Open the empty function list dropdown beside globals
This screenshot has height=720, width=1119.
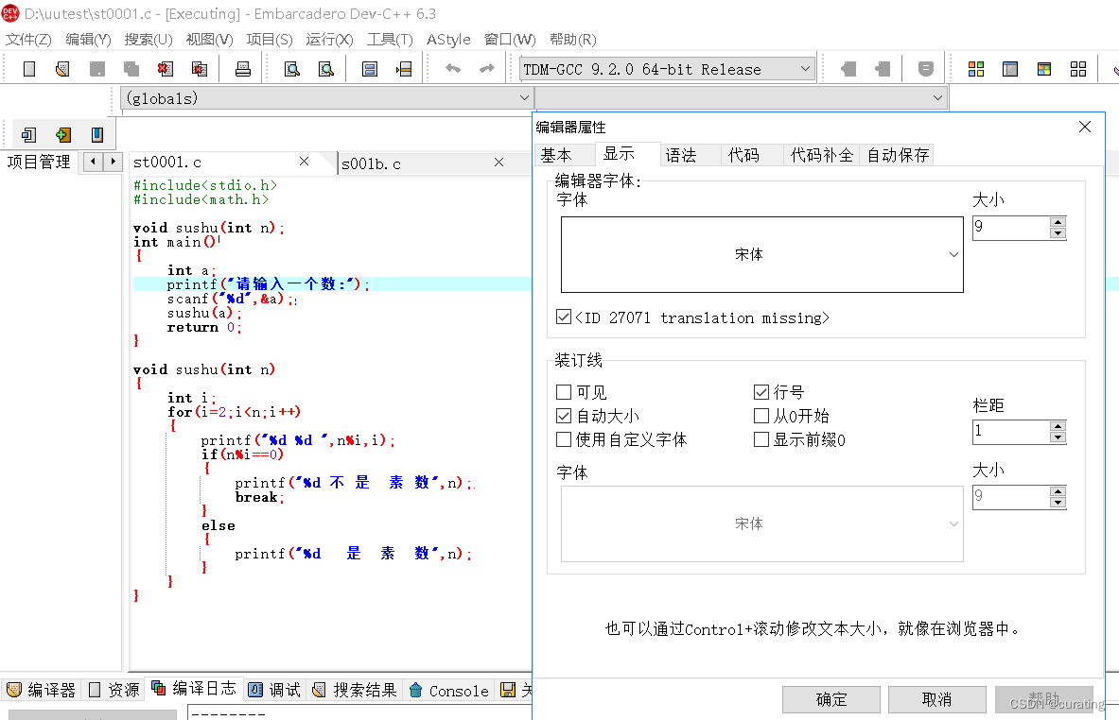(x=937, y=97)
